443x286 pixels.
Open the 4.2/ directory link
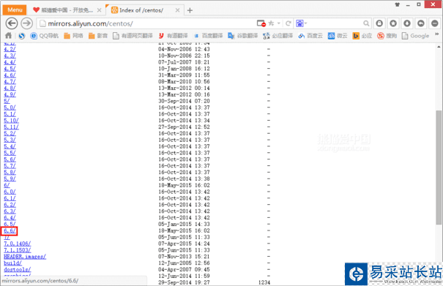pos(10,49)
